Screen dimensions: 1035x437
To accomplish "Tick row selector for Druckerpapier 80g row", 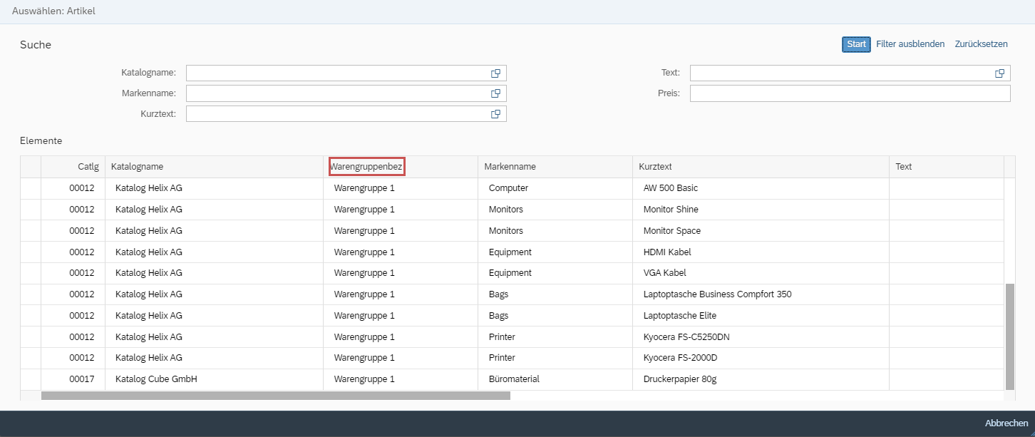I will click(x=31, y=379).
